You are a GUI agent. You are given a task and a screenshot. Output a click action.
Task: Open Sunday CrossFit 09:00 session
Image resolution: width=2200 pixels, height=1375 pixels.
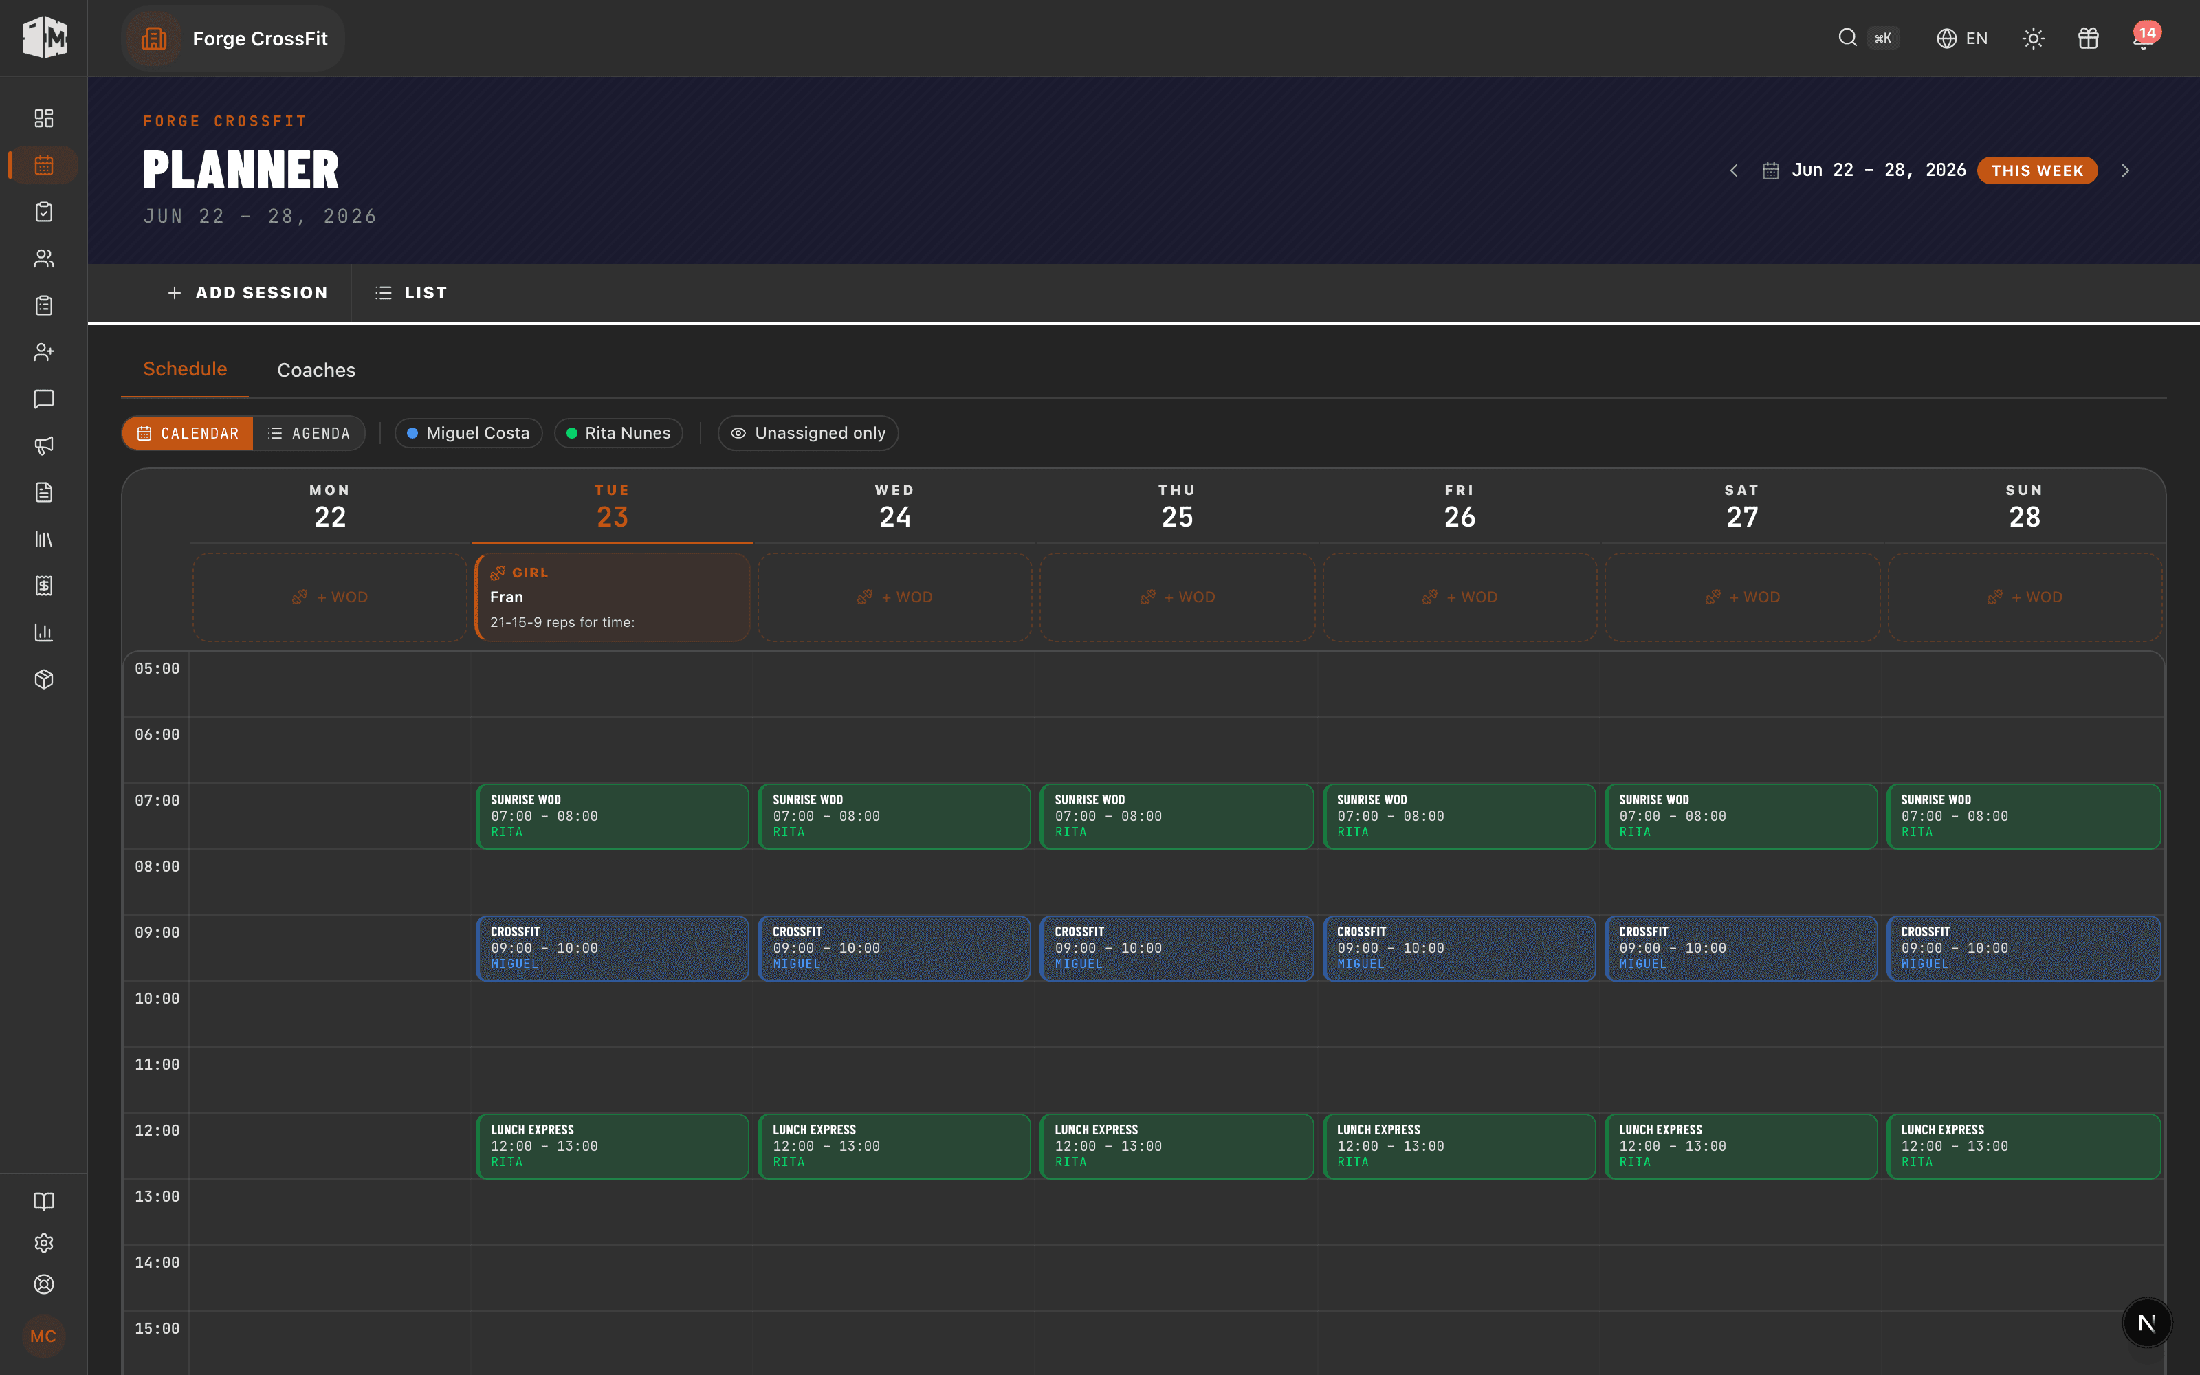2025,947
